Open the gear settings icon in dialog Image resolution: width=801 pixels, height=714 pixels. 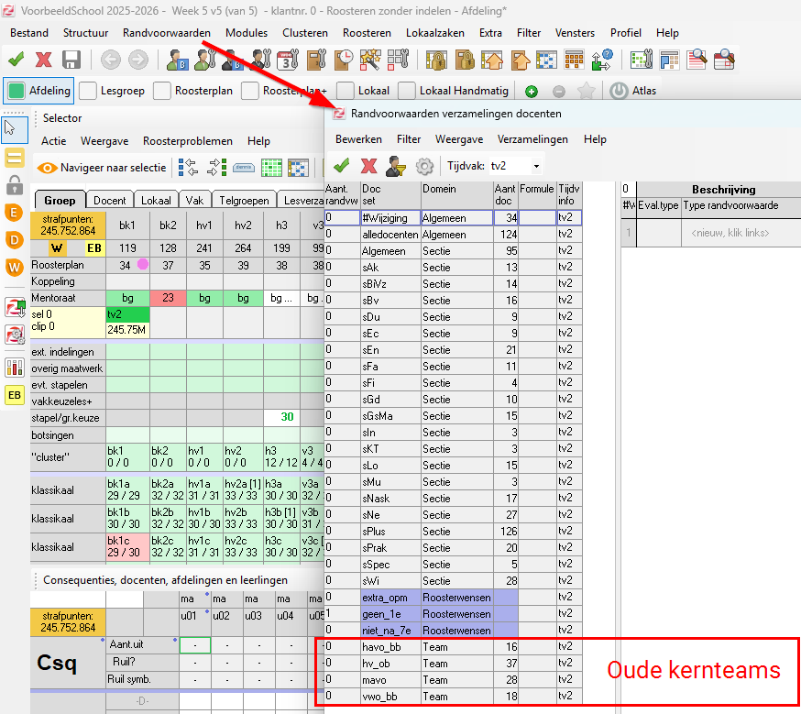424,166
